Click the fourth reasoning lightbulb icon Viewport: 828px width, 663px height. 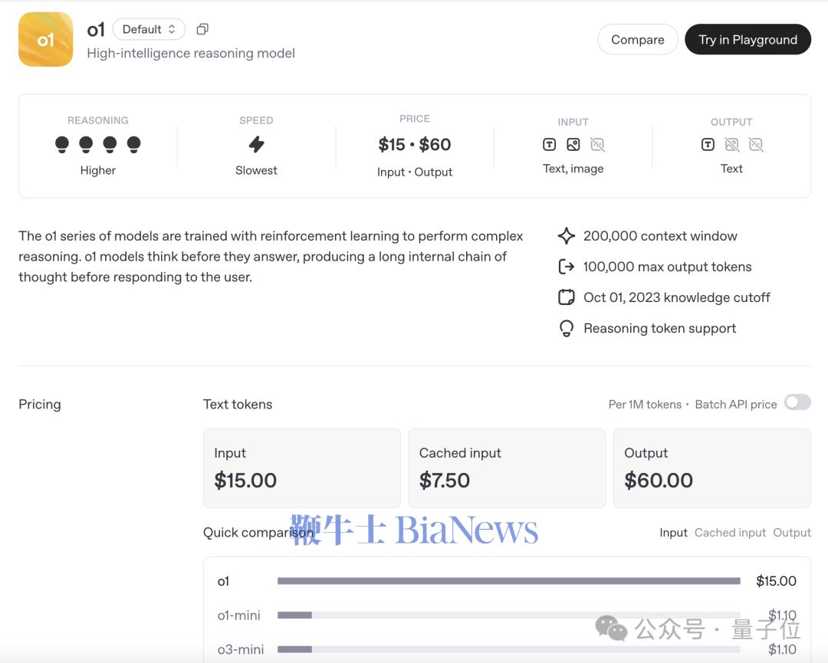pyautogui.click(x=134, y=145)
